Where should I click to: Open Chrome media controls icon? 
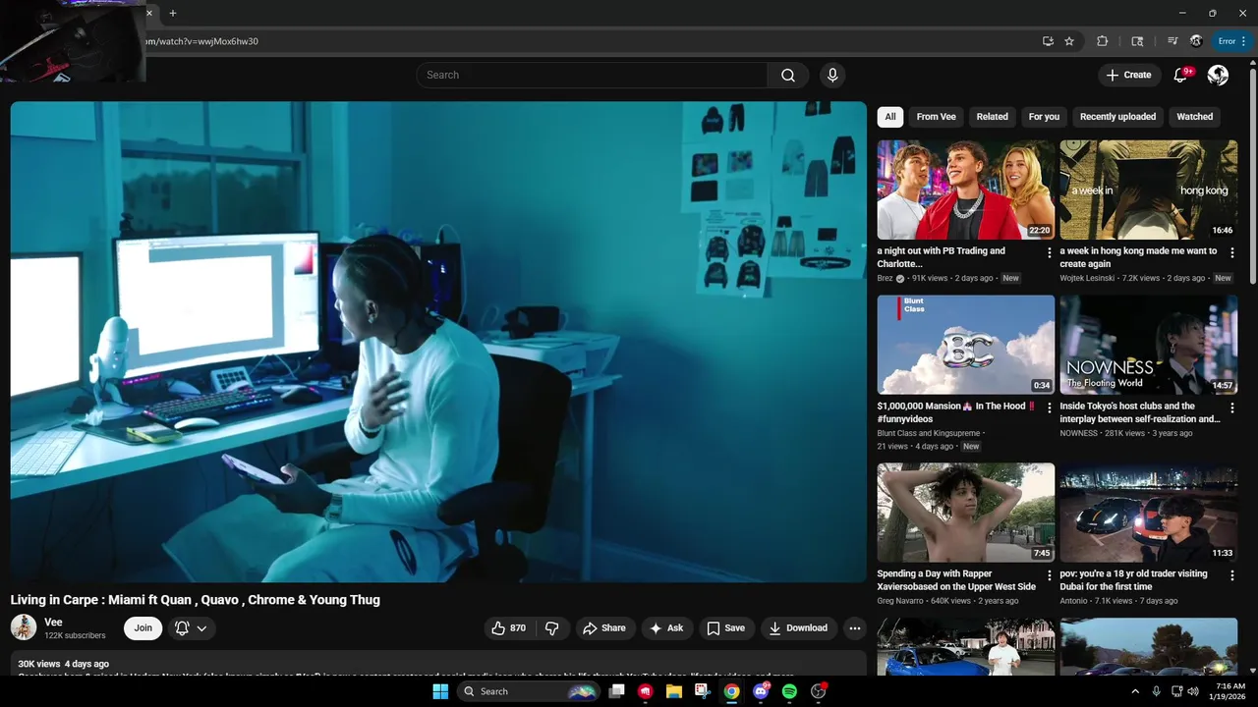pos(1172,41)
